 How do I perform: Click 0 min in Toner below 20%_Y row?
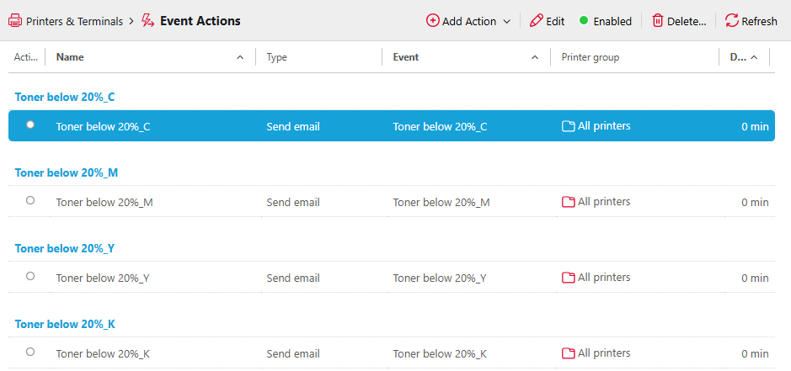755,278
